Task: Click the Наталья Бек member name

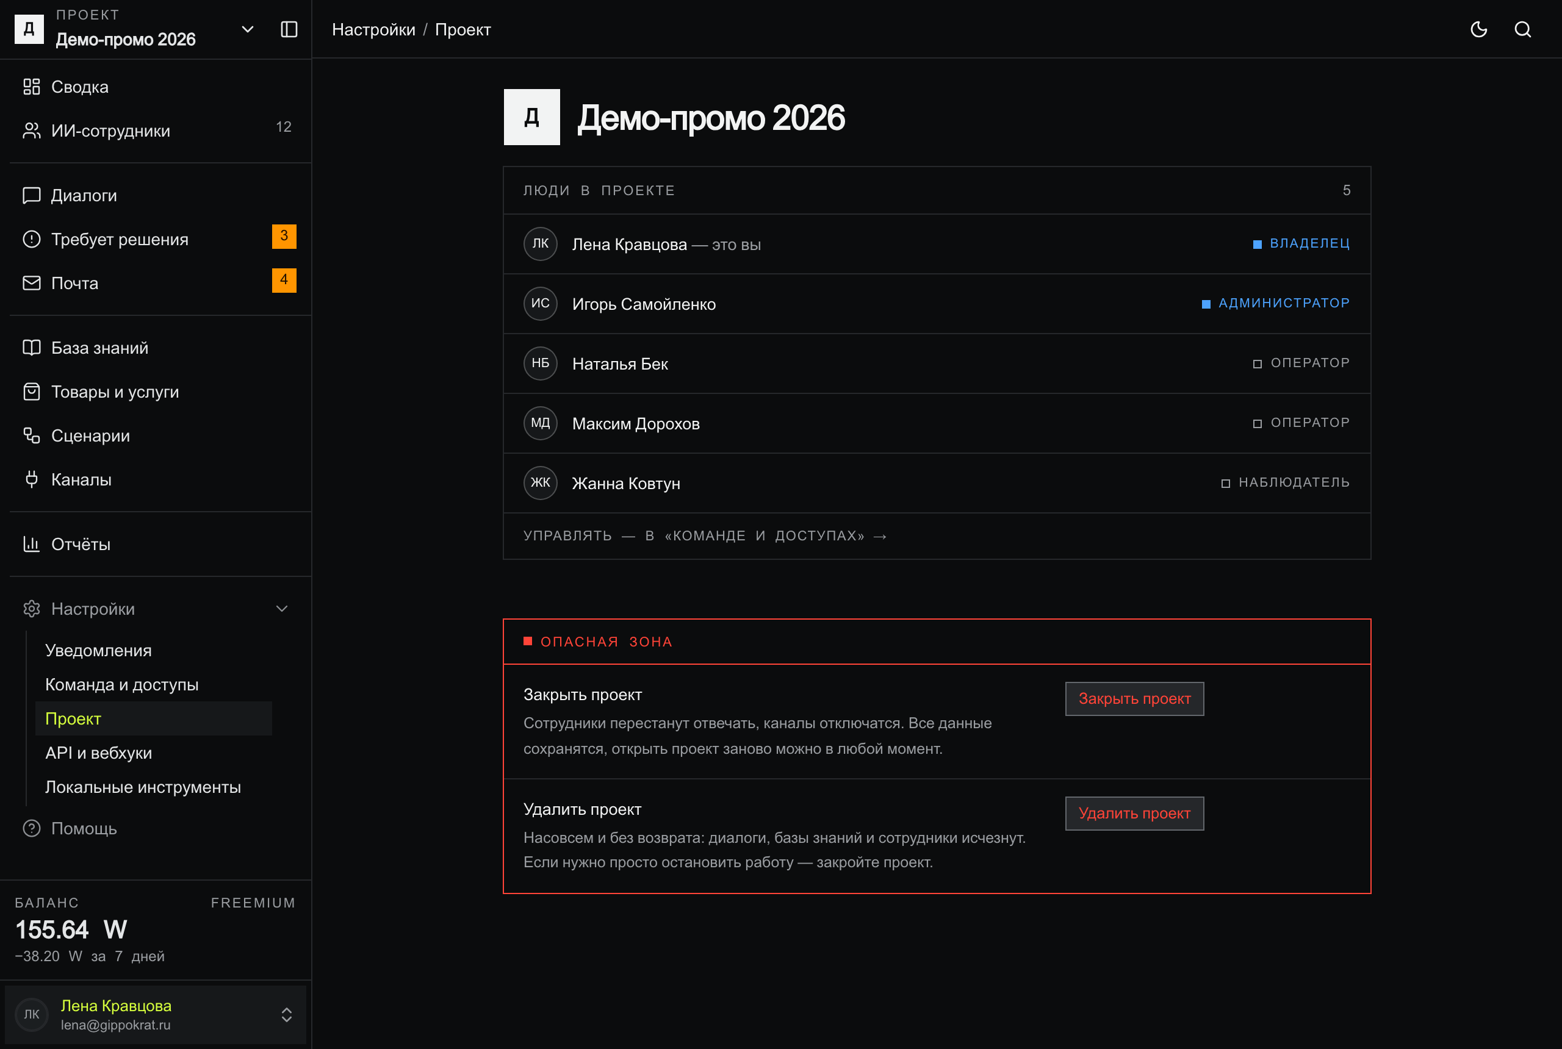Action: 621,364
